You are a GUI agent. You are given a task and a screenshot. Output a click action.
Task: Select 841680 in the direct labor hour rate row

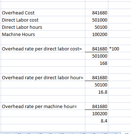[x=96, y=77]
